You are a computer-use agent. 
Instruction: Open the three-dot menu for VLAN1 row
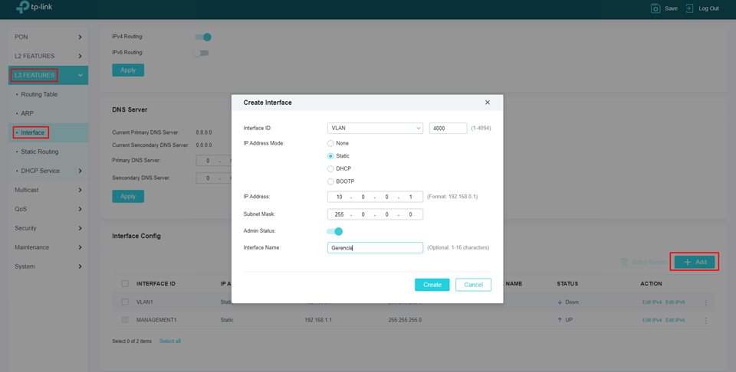[x=706, y=302]
